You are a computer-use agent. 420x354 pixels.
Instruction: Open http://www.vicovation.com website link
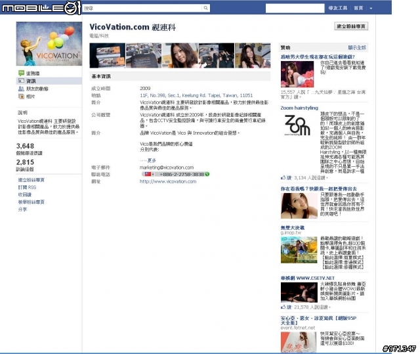pyautogui.click(x=168, y=181)
